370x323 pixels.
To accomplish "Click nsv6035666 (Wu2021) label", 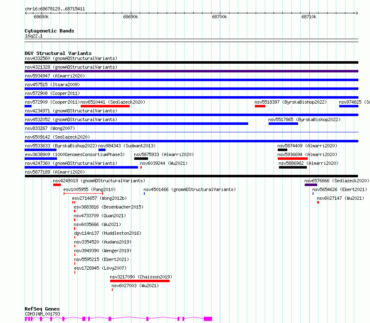I will tap(97, 224).
